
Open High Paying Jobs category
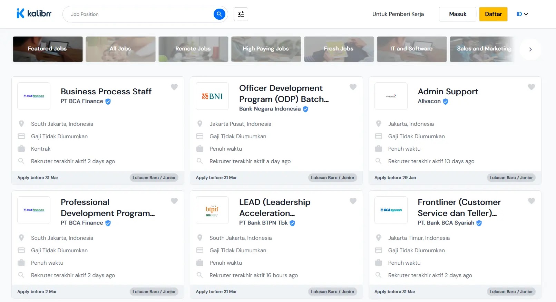[266, 49]
